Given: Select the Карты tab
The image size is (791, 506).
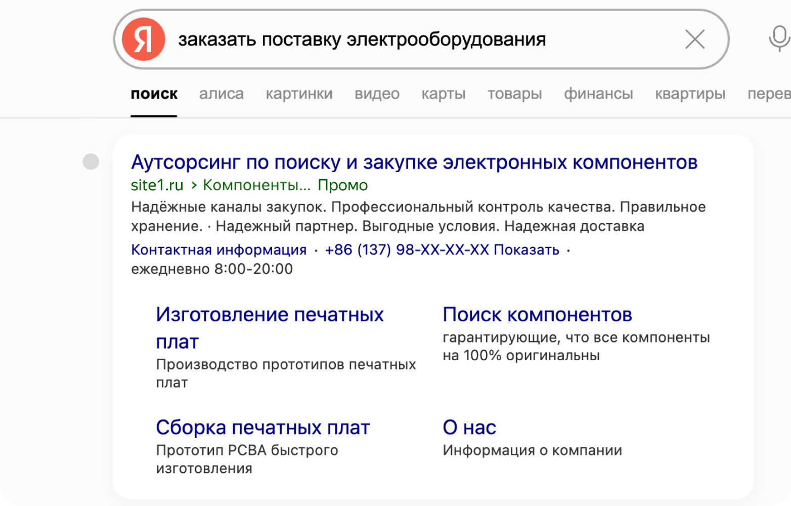Looking at the screenshot, I should 443,94.
